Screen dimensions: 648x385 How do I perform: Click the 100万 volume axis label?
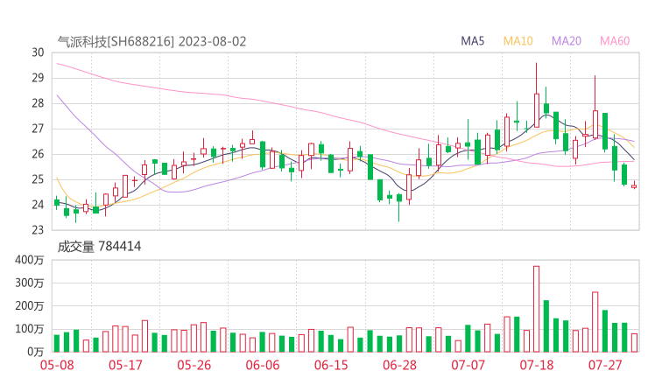coord(30,329)
